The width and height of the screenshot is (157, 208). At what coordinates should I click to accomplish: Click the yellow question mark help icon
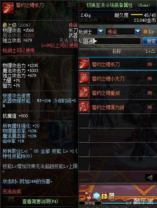145,32
